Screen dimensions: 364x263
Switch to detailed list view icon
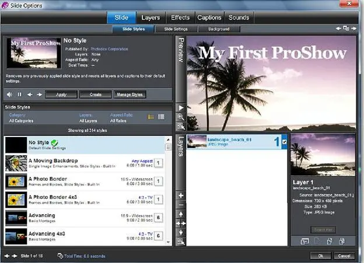tap(151, 117)
